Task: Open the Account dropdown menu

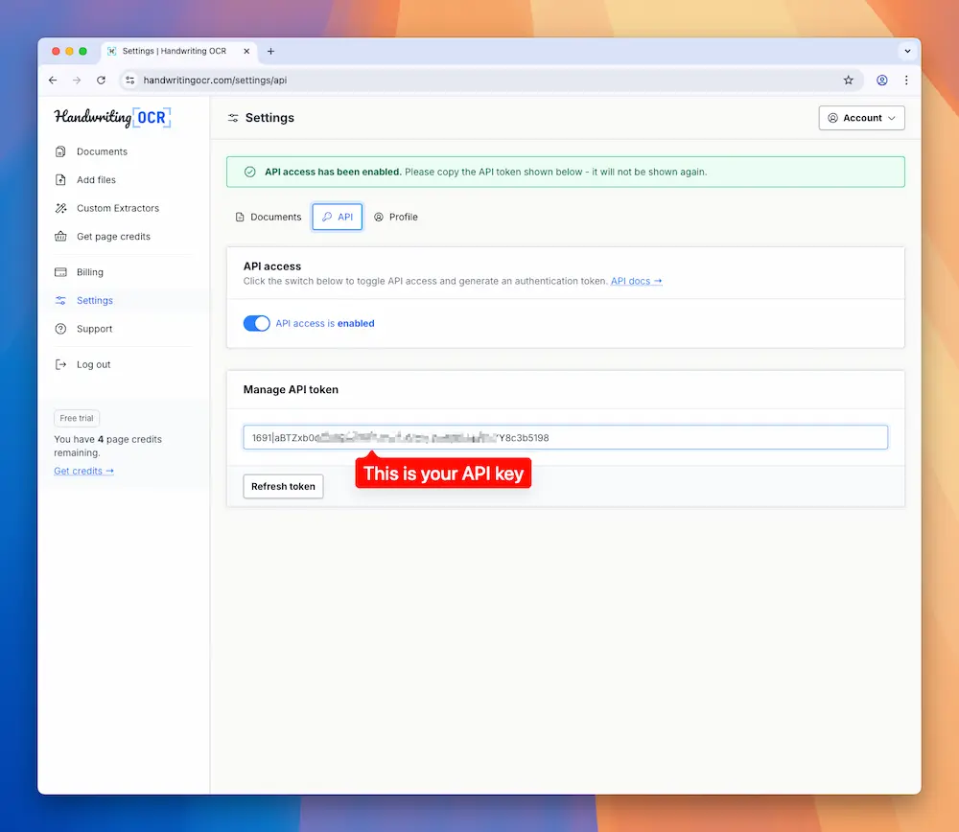Action: point(861,117)
